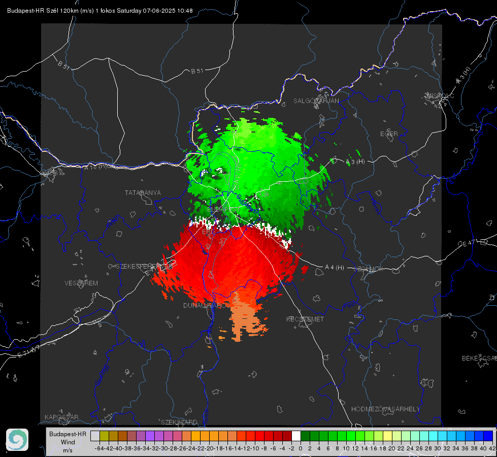Click the horizontal A 3 (H) road label
497x457 pixels.
(x=355, y=162)
